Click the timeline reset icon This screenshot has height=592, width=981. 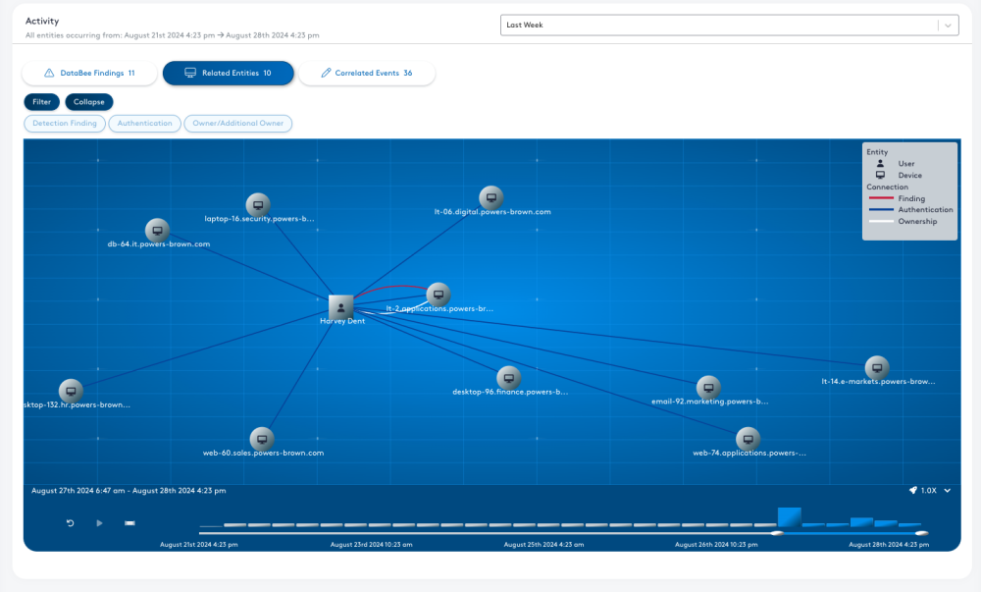[x=70, y=523]
